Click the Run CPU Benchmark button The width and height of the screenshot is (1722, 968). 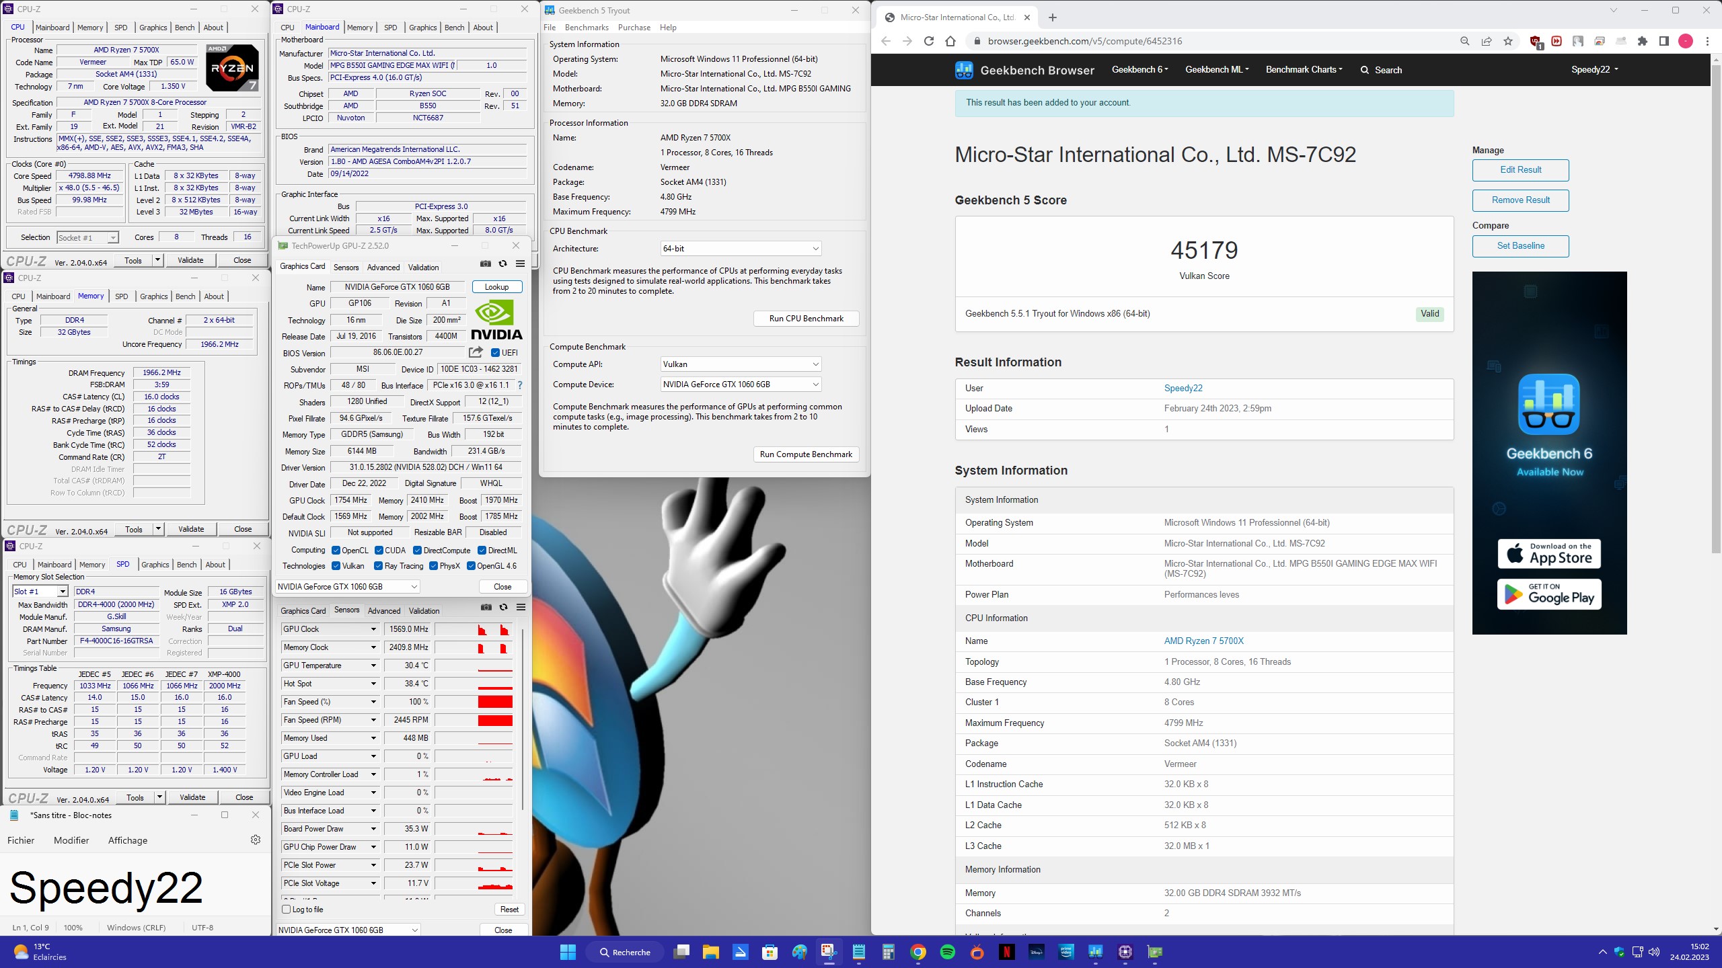(x=806, y=319)
